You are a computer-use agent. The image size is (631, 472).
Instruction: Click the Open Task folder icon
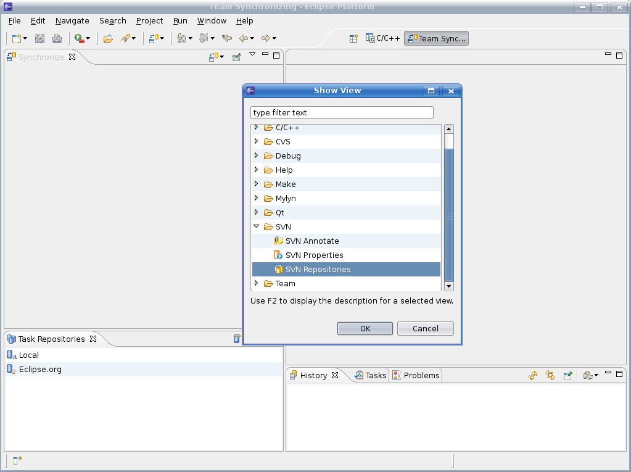click(x=108, y=38)
